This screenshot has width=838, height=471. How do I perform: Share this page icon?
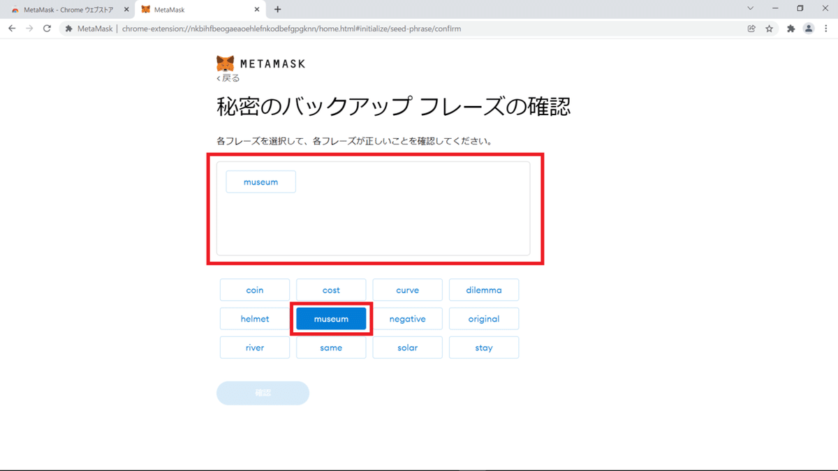pos(751,29)
